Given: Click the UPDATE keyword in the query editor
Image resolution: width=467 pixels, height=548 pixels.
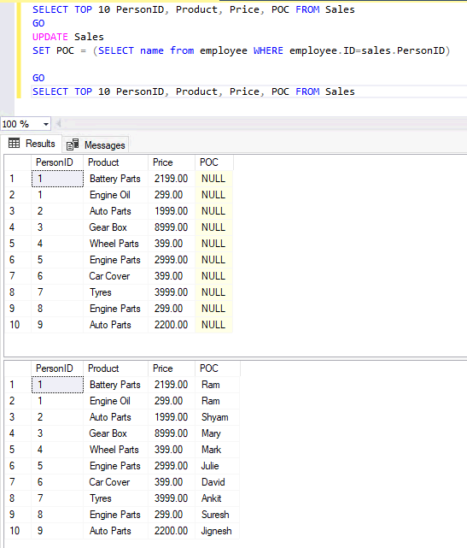Looking at the screenshot, I should [50, 37].
